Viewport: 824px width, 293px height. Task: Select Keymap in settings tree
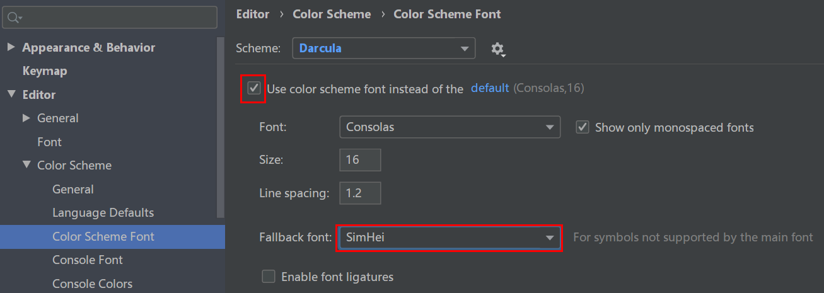(x=45, y=71)
